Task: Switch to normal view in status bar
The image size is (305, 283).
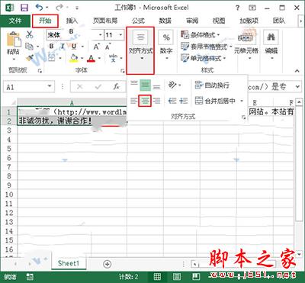Action: pyautogui.click(x=158, y=277)
